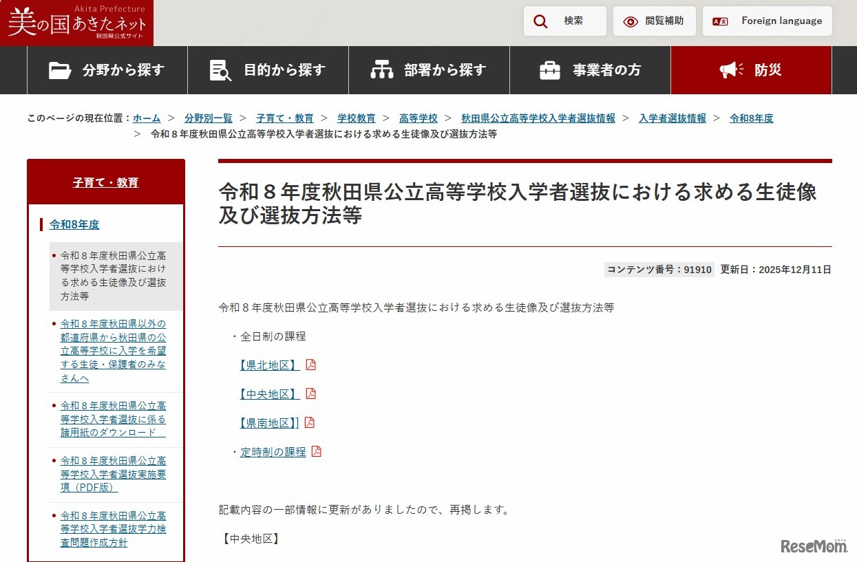857x562 pixels.
Task: Open the 【県北地区】 PDF link
Action: (270, 365)
